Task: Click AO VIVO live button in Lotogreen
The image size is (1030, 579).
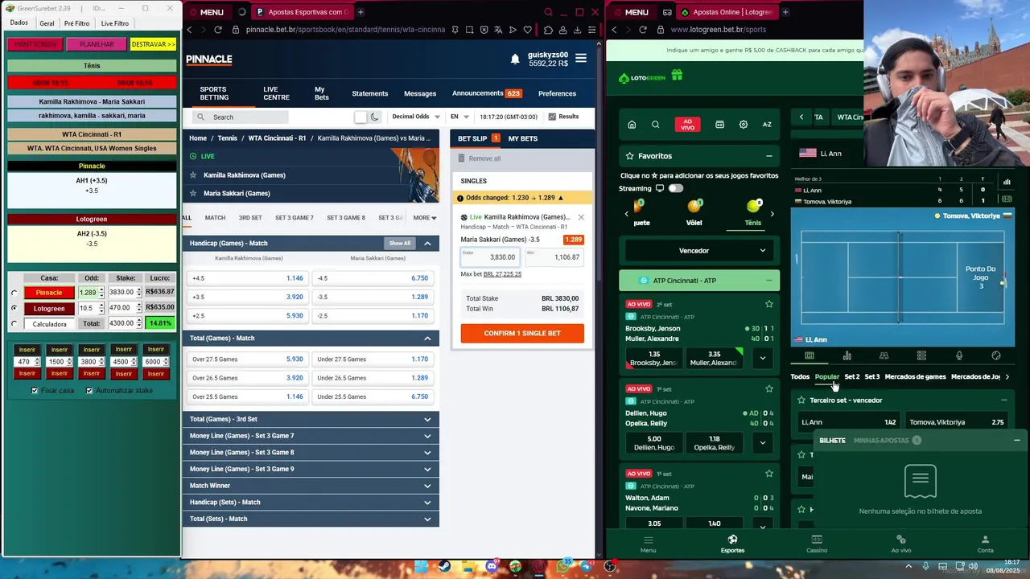Action: pyautogui.click(x=687, y=125)
